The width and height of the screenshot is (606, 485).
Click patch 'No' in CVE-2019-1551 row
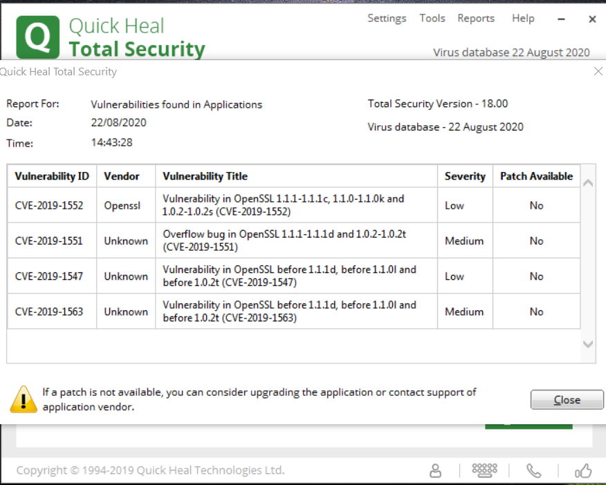click(536, 241)
